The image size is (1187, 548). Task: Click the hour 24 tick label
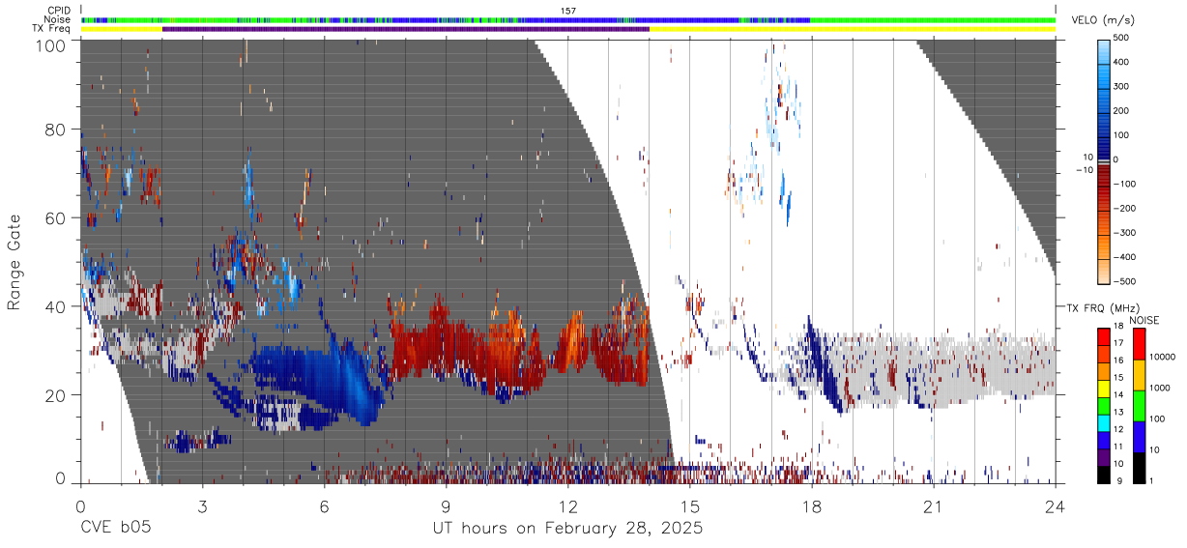[1055, 506]
